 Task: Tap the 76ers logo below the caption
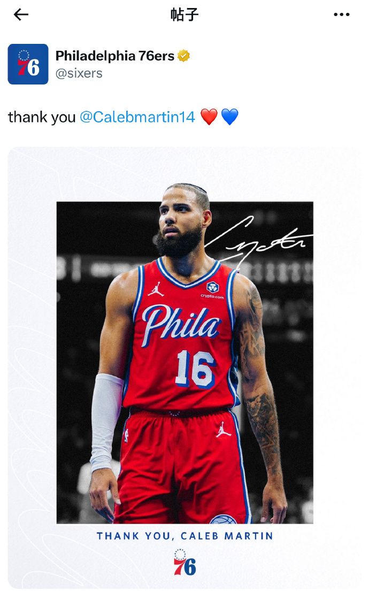184,563
